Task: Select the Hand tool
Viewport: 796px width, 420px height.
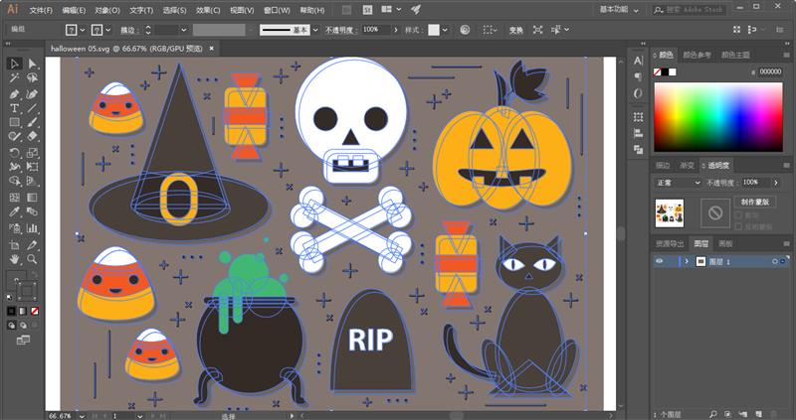Action: coord(14,259)
